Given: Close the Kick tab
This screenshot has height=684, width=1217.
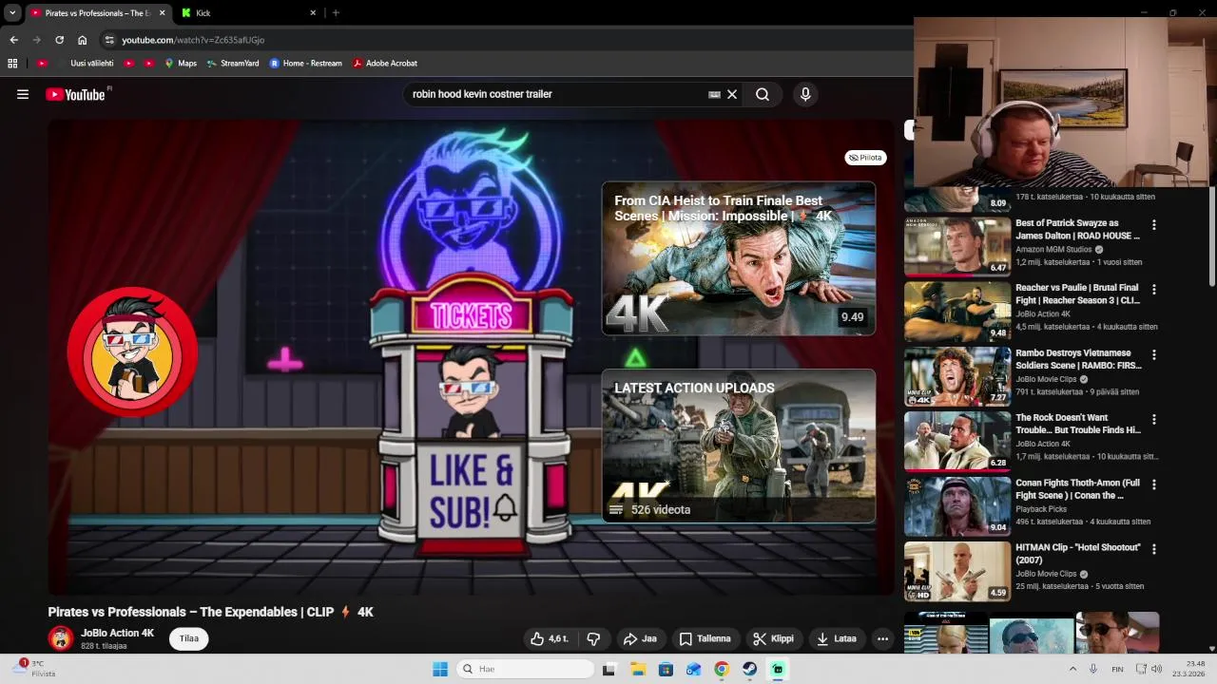Looking at the screenshot, I should [x=313, y=13].
